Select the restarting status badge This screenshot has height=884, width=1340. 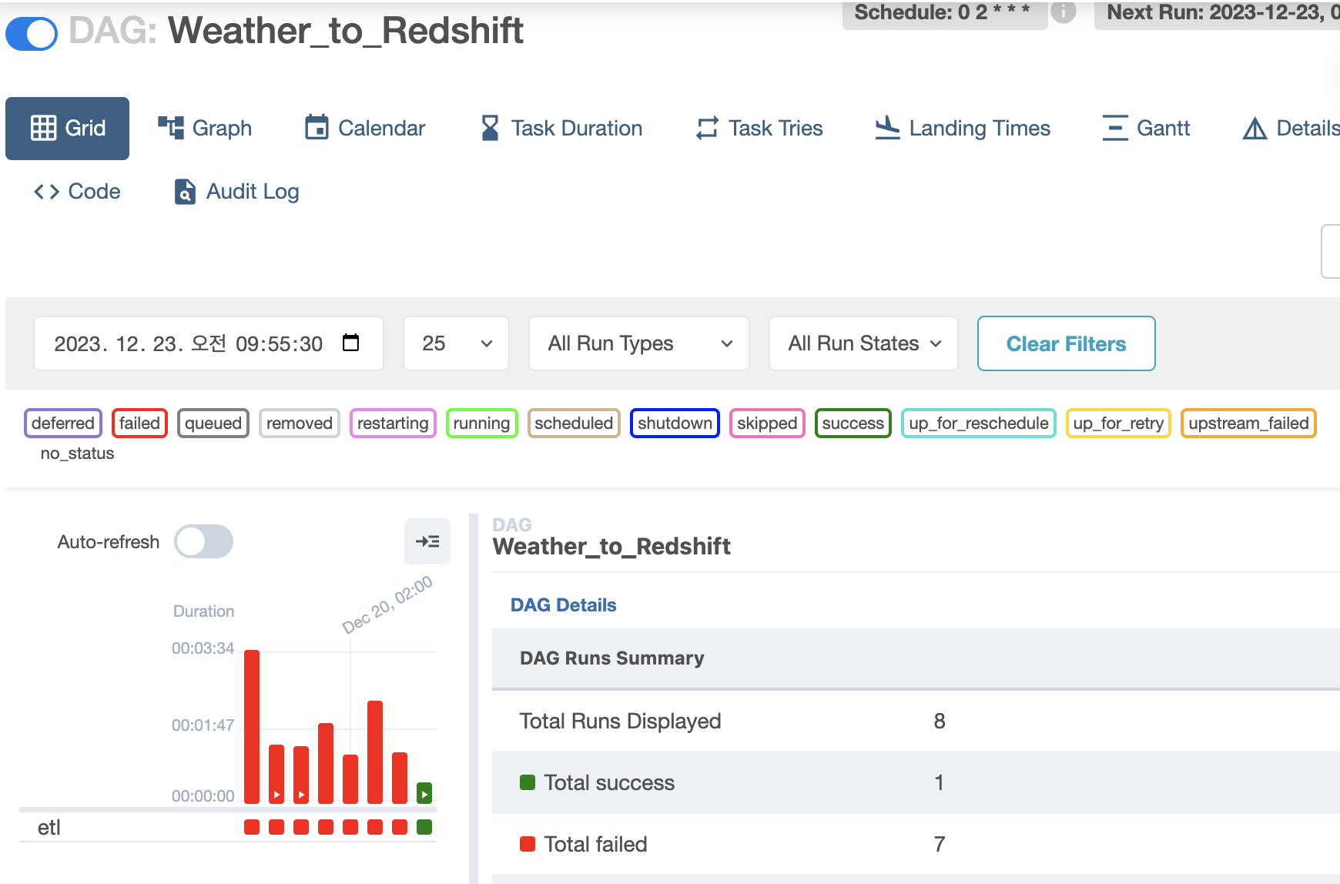click(393, 423)
